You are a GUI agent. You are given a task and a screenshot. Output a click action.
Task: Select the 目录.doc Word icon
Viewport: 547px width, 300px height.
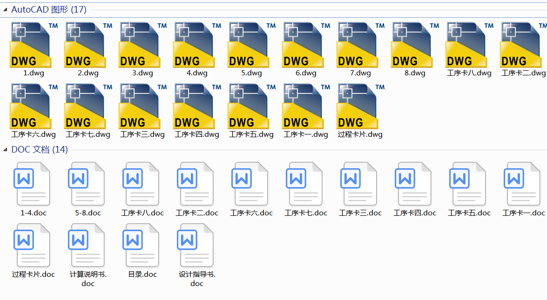pos(141,245)
